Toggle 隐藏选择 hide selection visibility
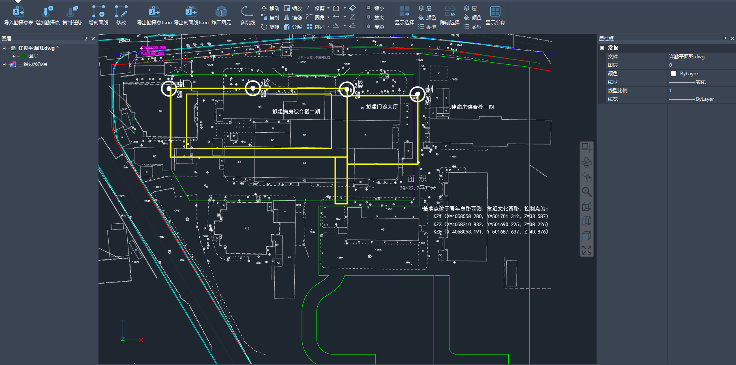Image resolution: width=736 pixels, height=365 pixels. pos(449,15)
